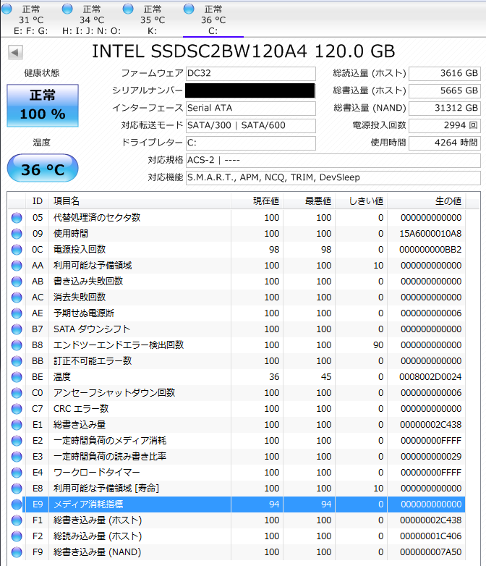The height and width of the screenshot is (566, 486).
Task: Click status orb for ID B8 row
Action: [17, 345]
